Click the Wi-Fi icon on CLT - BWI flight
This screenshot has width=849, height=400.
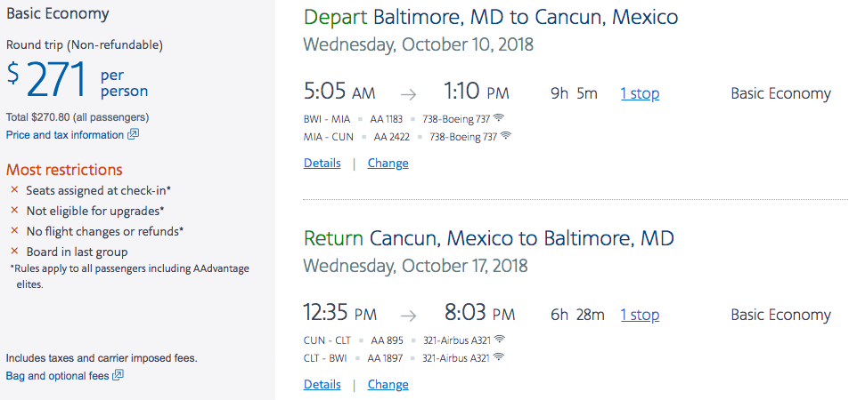coord(499,357)
